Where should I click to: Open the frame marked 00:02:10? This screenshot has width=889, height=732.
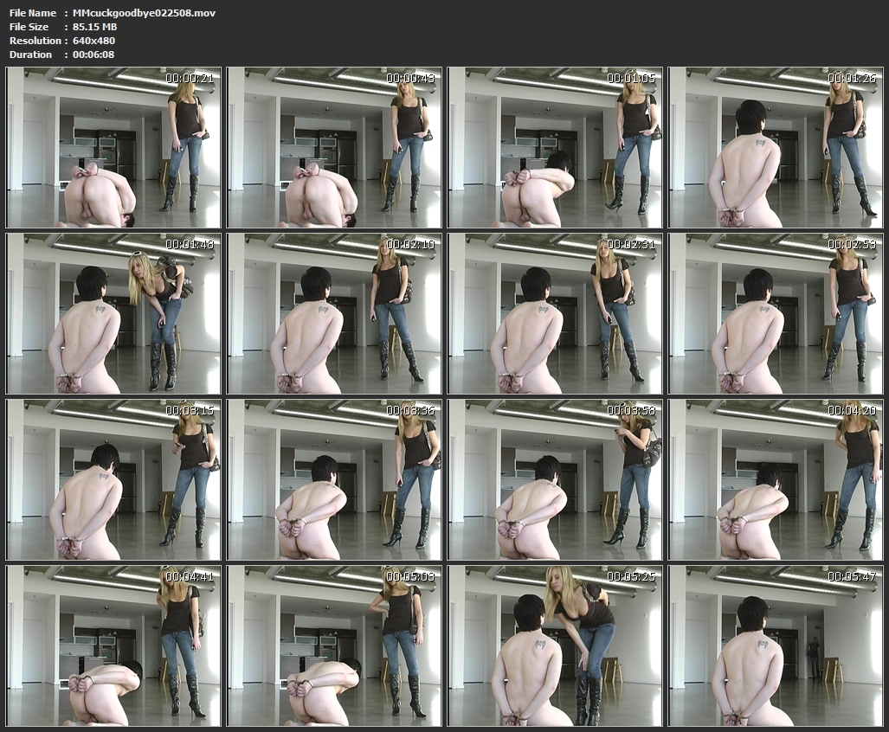point(335,314)
